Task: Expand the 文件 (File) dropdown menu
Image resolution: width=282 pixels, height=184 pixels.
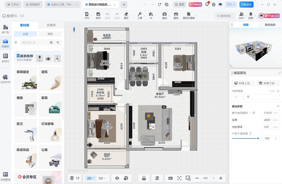Action: [x=87, y=15]
